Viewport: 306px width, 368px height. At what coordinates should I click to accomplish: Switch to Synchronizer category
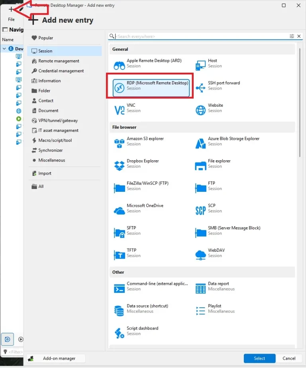click(64, 150)
